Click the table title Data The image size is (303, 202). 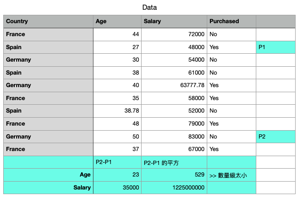[x=149, y=7]
